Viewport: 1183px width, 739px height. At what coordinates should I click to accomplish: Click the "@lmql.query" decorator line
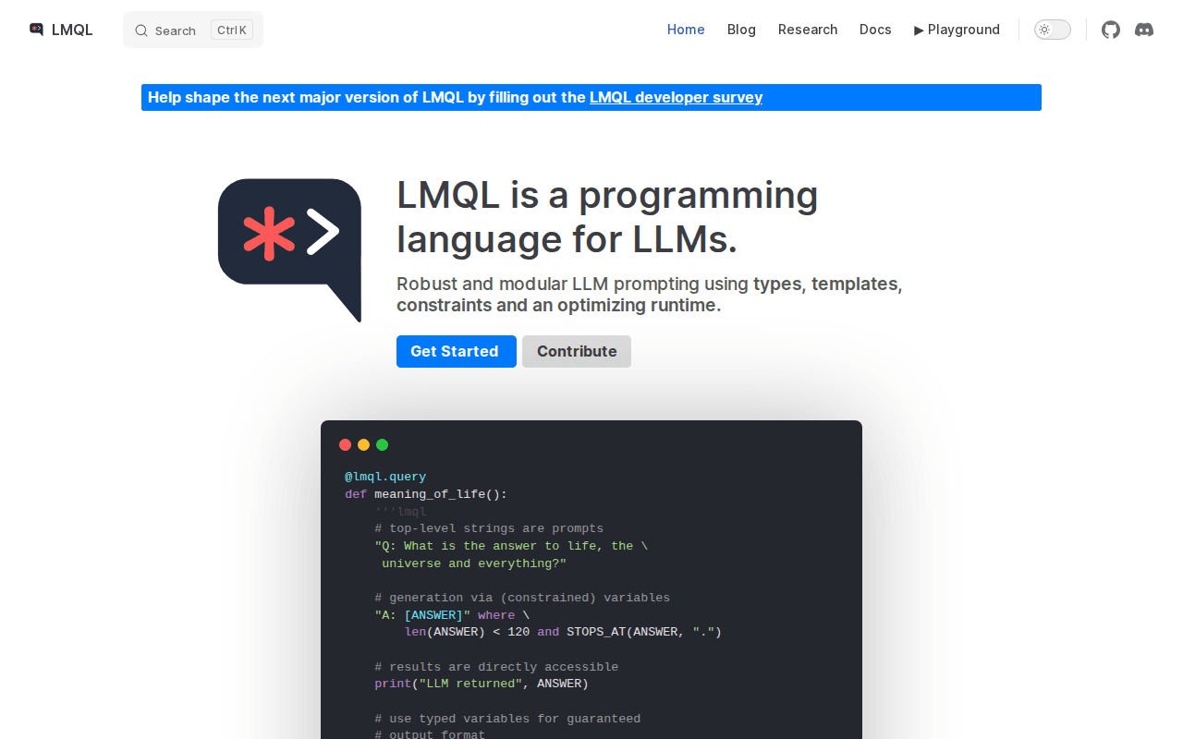385,477
